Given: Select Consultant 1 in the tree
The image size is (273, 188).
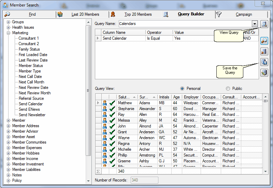Looking at the screenshot, I should [29, 38].
